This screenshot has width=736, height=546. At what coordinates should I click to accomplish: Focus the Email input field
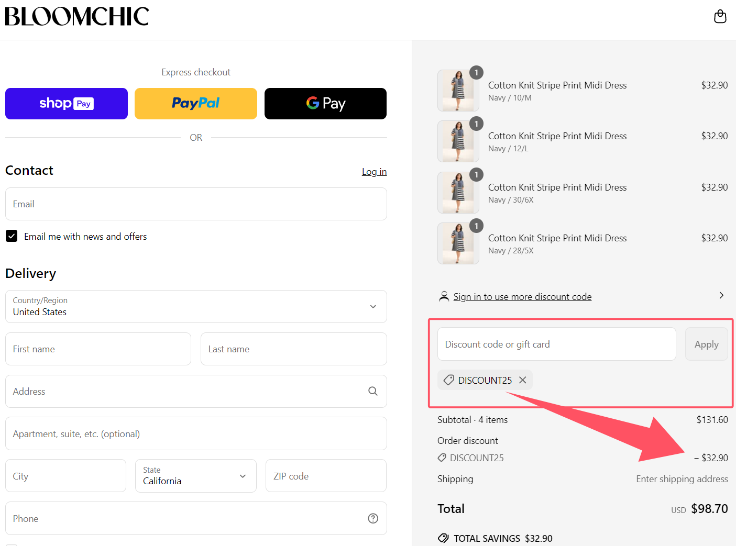196,204
